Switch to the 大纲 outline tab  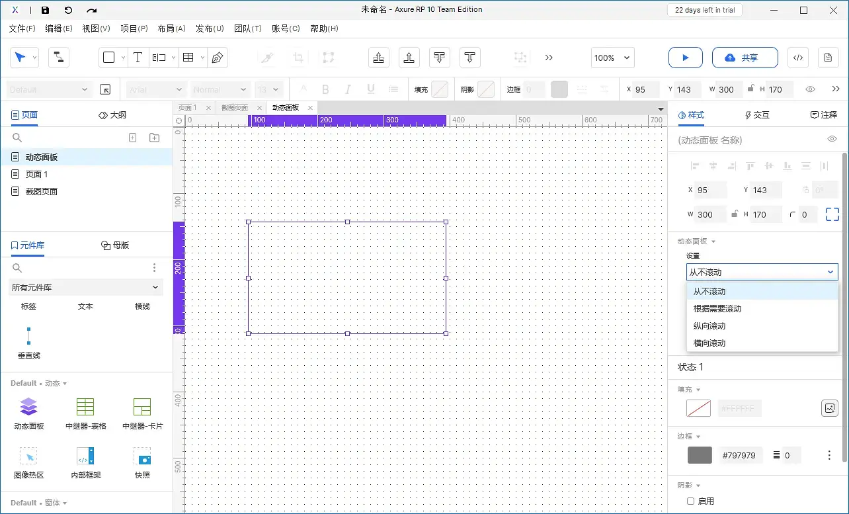click(x=112, y=115)
